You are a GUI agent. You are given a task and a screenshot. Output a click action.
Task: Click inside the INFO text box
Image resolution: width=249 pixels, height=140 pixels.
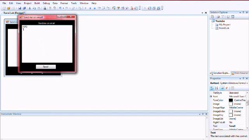click(x=47, y=44)
